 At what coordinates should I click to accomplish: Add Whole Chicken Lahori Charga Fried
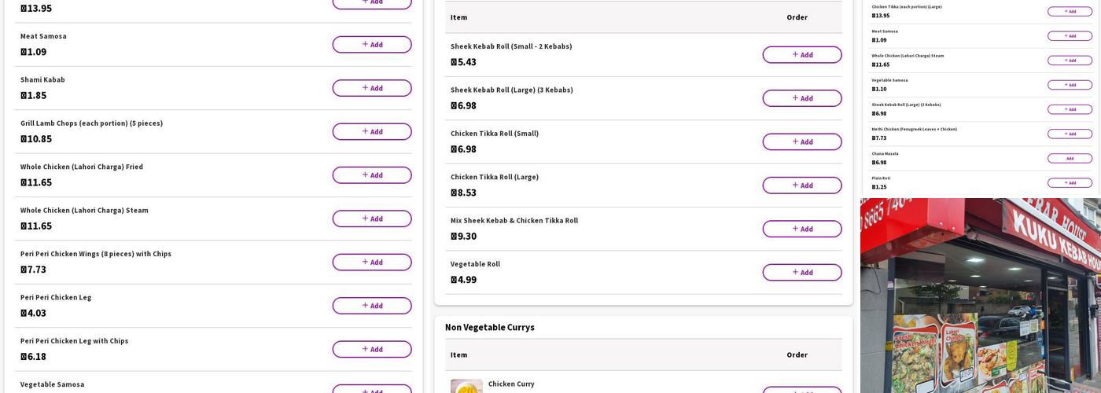coord(371,175)
